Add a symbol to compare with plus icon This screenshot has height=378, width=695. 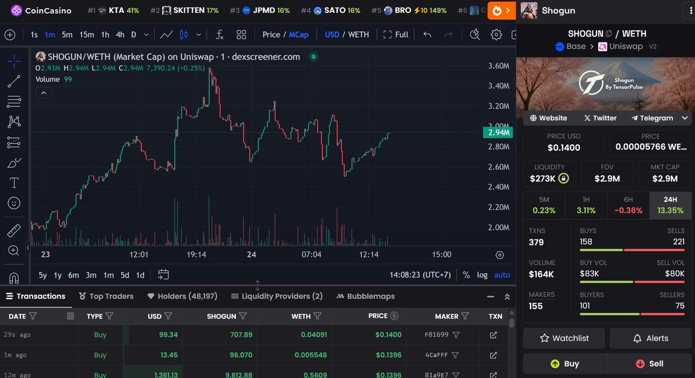10,35
